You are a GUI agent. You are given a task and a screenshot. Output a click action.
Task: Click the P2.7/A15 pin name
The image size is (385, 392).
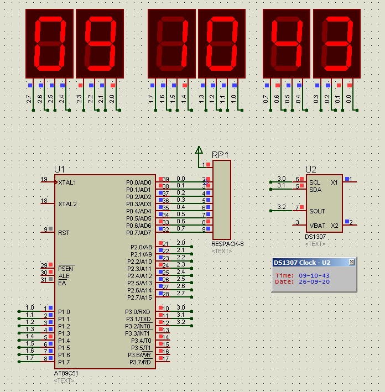pos(139,297)
